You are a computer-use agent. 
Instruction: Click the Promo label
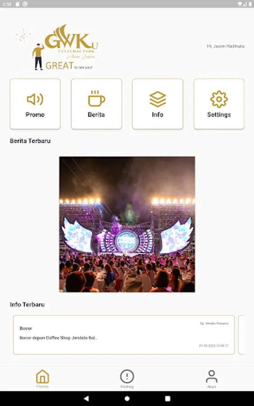(x=35, y=115)
